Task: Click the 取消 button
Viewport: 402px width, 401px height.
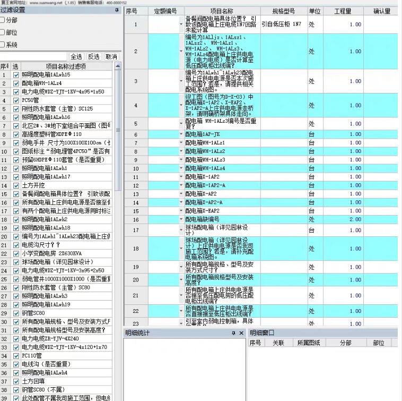Action: click(111, 56)
